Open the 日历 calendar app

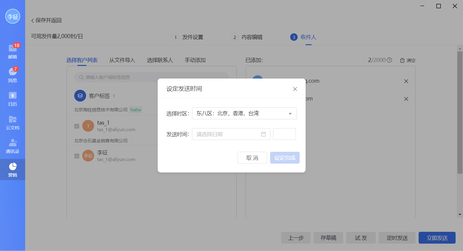12,99
